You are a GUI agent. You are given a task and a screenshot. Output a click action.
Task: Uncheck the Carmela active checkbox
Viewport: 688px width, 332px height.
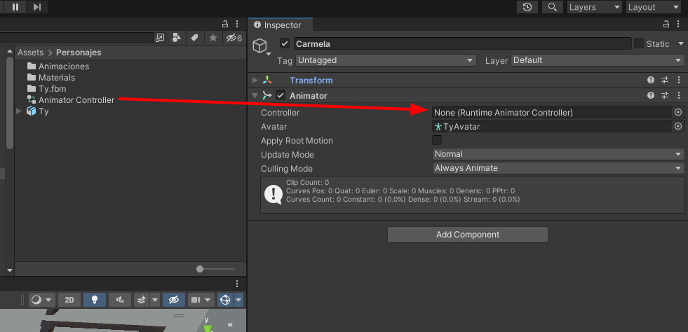click(x=285, y=43)
